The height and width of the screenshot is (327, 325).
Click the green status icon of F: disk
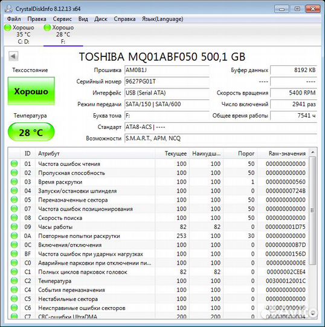point(47,27)
